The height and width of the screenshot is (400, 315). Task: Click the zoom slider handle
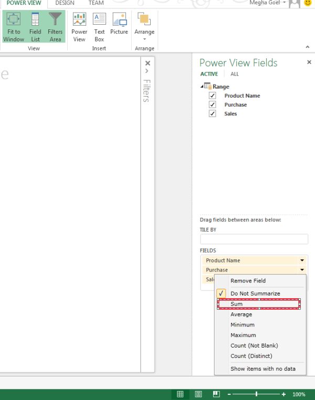256,394
